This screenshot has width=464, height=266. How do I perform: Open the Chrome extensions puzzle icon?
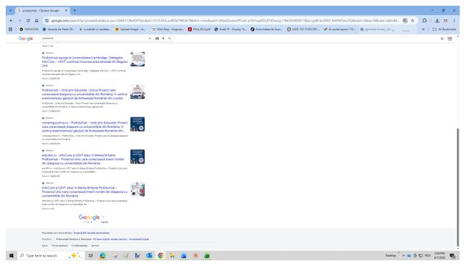click(425, 21)
